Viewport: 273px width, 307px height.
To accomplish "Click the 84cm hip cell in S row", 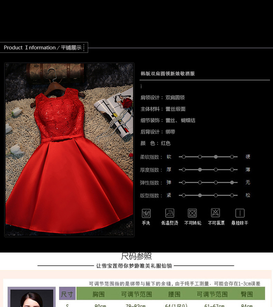I will pos(247,306).
